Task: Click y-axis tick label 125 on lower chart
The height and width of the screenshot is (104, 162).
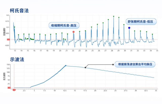Action: [8, 68]
